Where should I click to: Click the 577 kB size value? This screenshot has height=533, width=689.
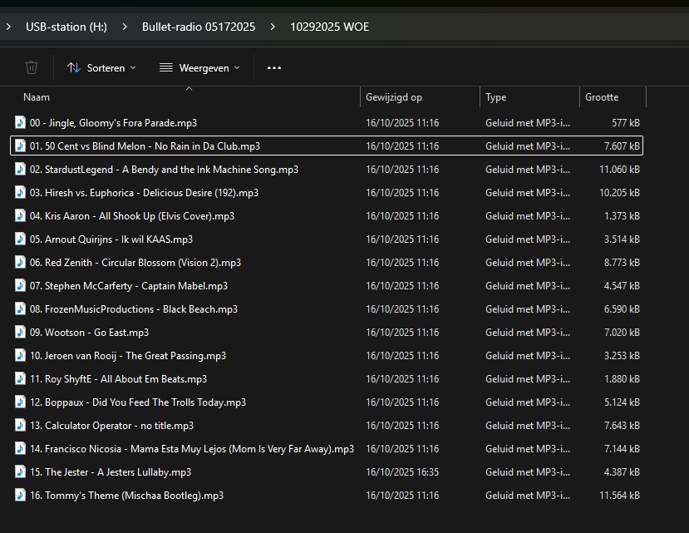626,123
